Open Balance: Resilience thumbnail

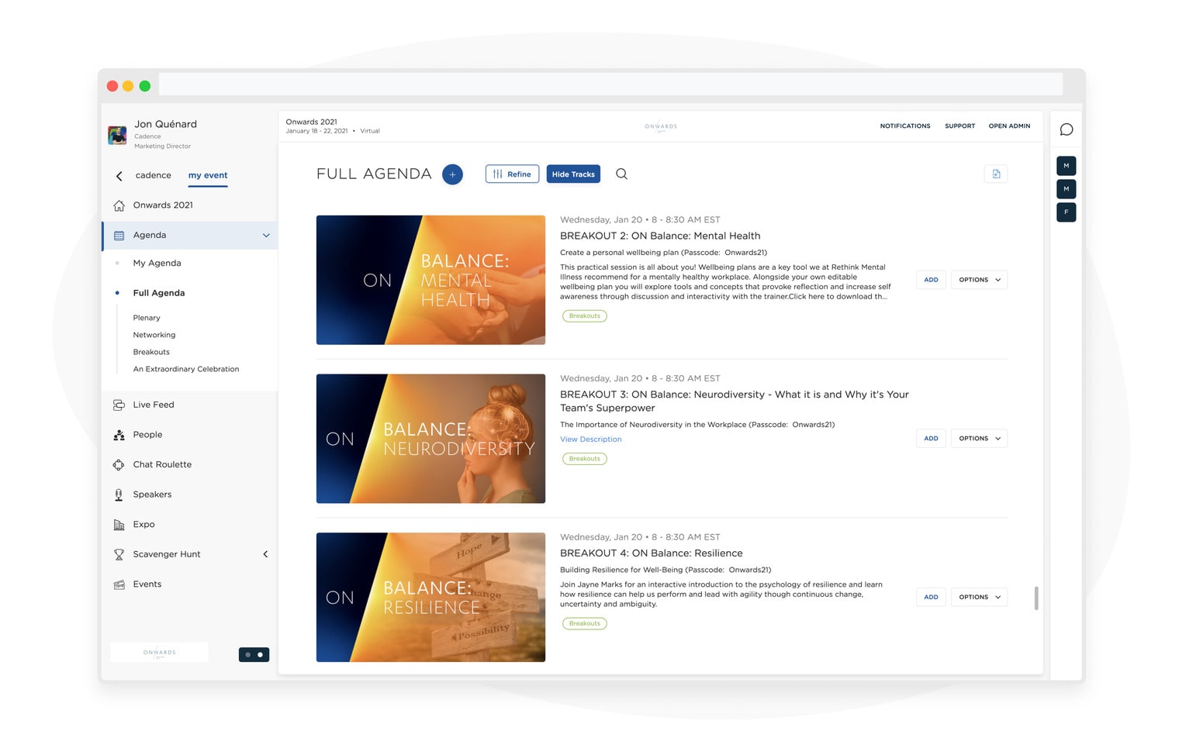tap(430, 598)
